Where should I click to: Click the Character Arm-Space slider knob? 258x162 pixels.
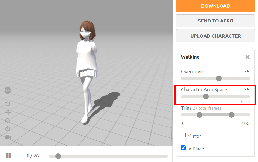(x=206, y=97)
